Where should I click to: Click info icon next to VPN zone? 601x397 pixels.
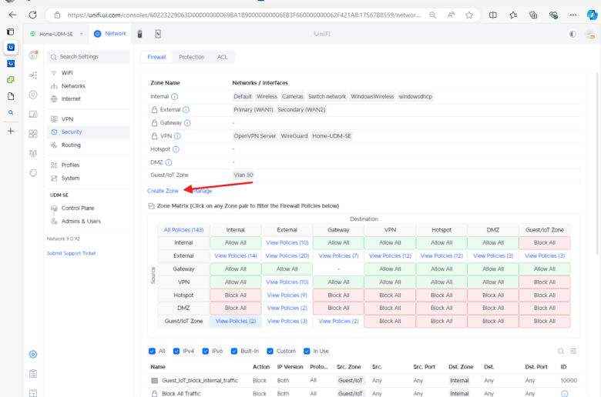[x=177, y=136]
